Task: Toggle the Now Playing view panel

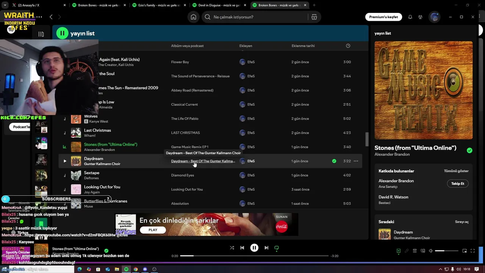Action: (398, 251)
